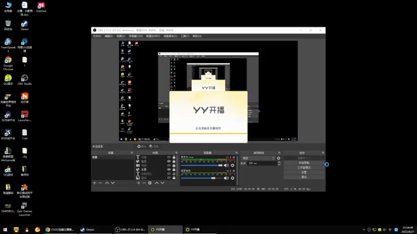The image size is (417, 234).
Task: Add a new source with plus icon
Action: click(x=138, y=183)
